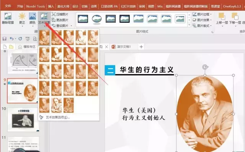Open Picture Layout (图片版式) dropdown
This screenshot has width=245, height=152.
pyautogui.click(x=202, y=26)
